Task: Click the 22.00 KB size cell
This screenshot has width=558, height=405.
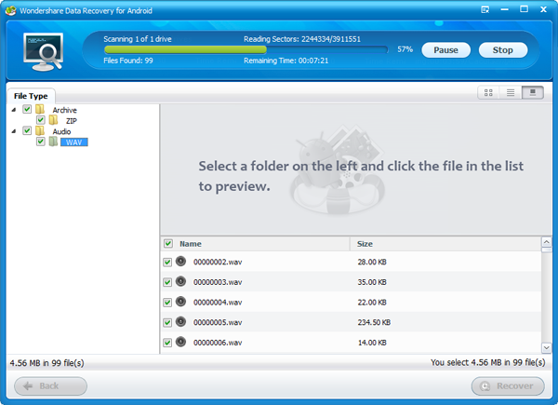Action: click(x=372, y=303)
